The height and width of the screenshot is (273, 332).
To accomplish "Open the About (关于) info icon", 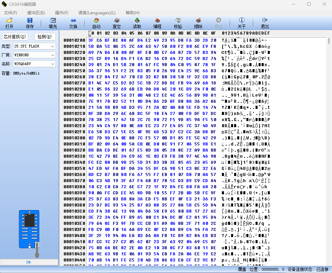I will tap(242, 21).
